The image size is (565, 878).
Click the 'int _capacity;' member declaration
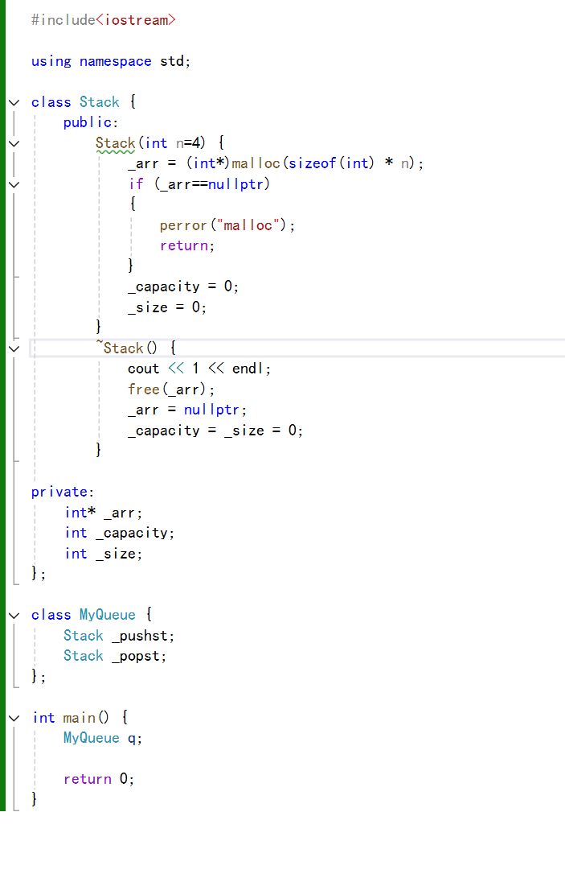120,533
